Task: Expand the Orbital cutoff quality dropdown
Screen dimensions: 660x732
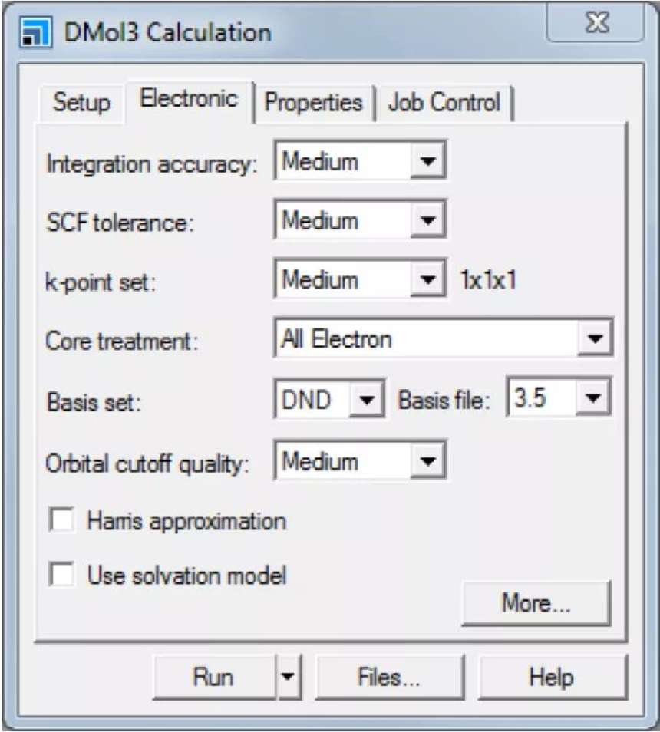Action: click(x=430, y=463)
